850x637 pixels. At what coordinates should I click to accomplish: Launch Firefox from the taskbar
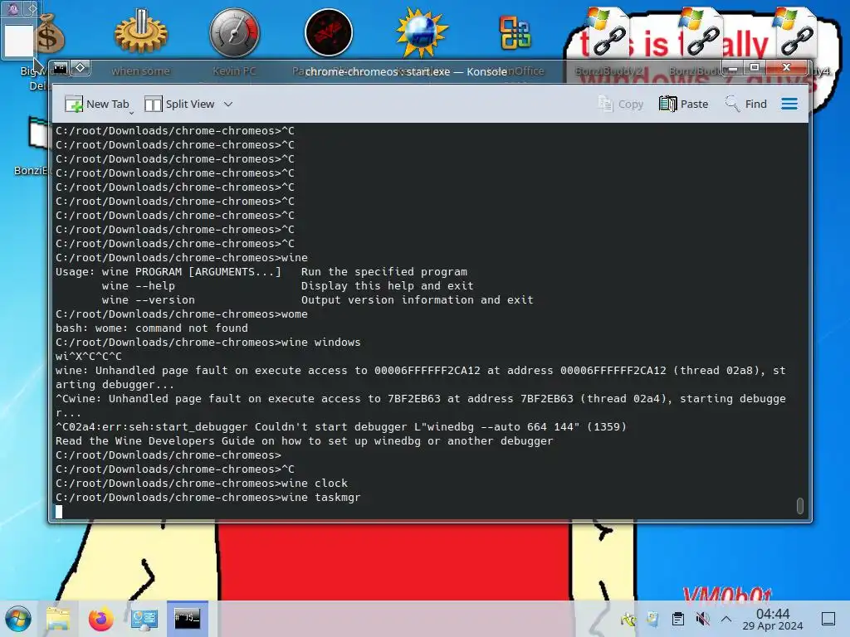[100, 619]
